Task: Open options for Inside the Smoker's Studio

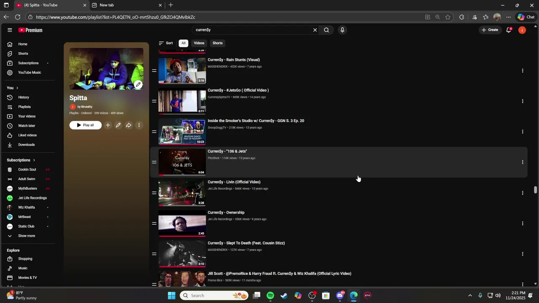Action: pyautogui.click(x=523, y=132)
